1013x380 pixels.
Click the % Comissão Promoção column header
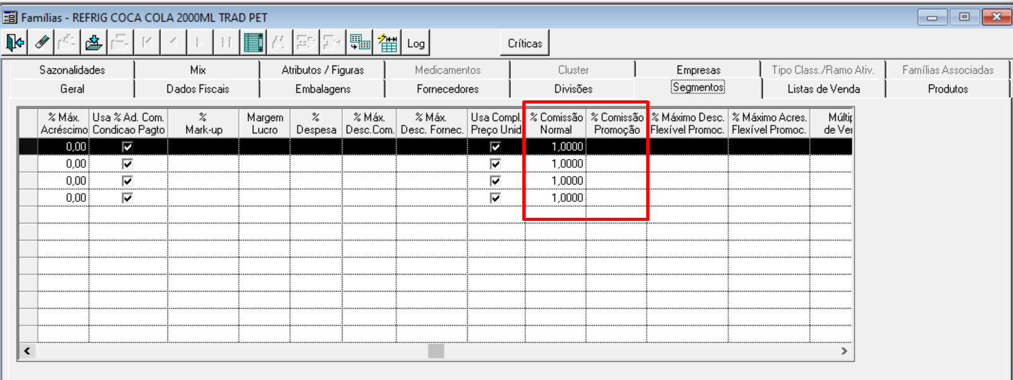coord(617,123)
